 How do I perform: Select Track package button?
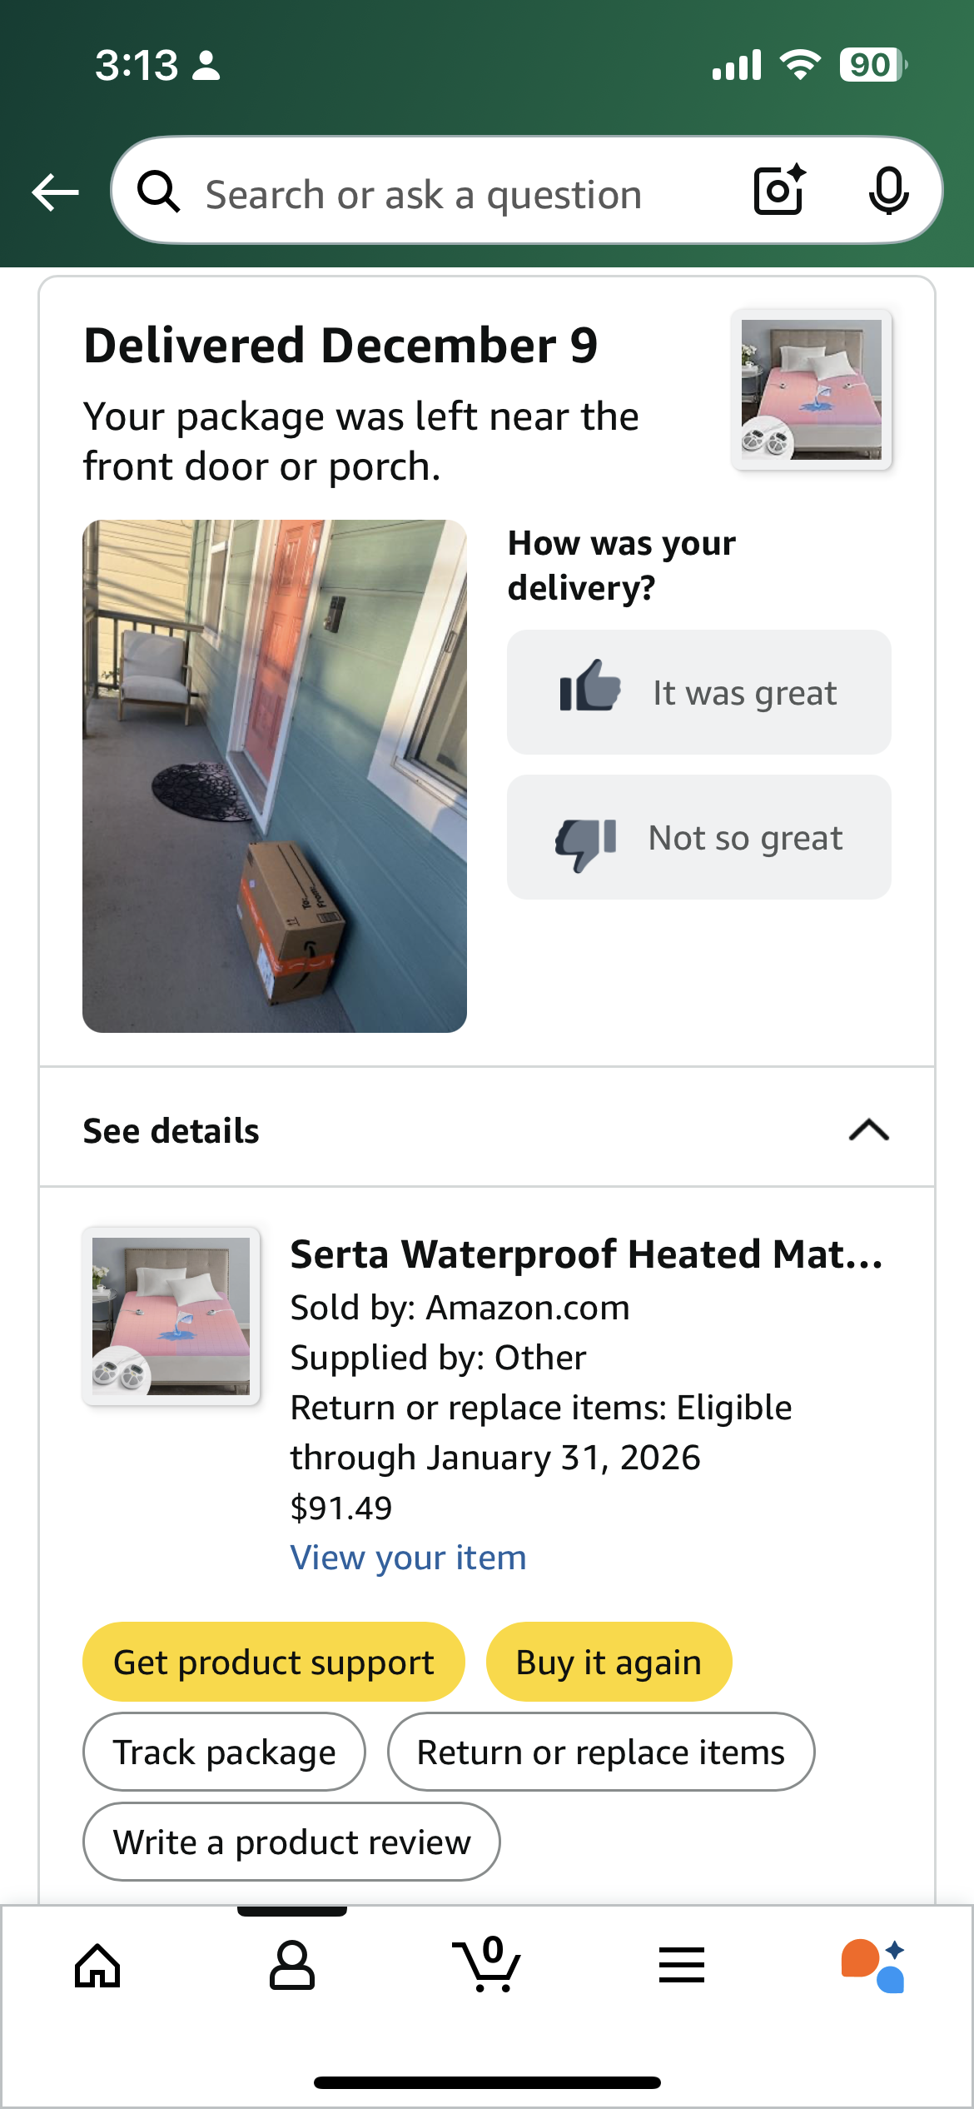tap(225, 1752)
